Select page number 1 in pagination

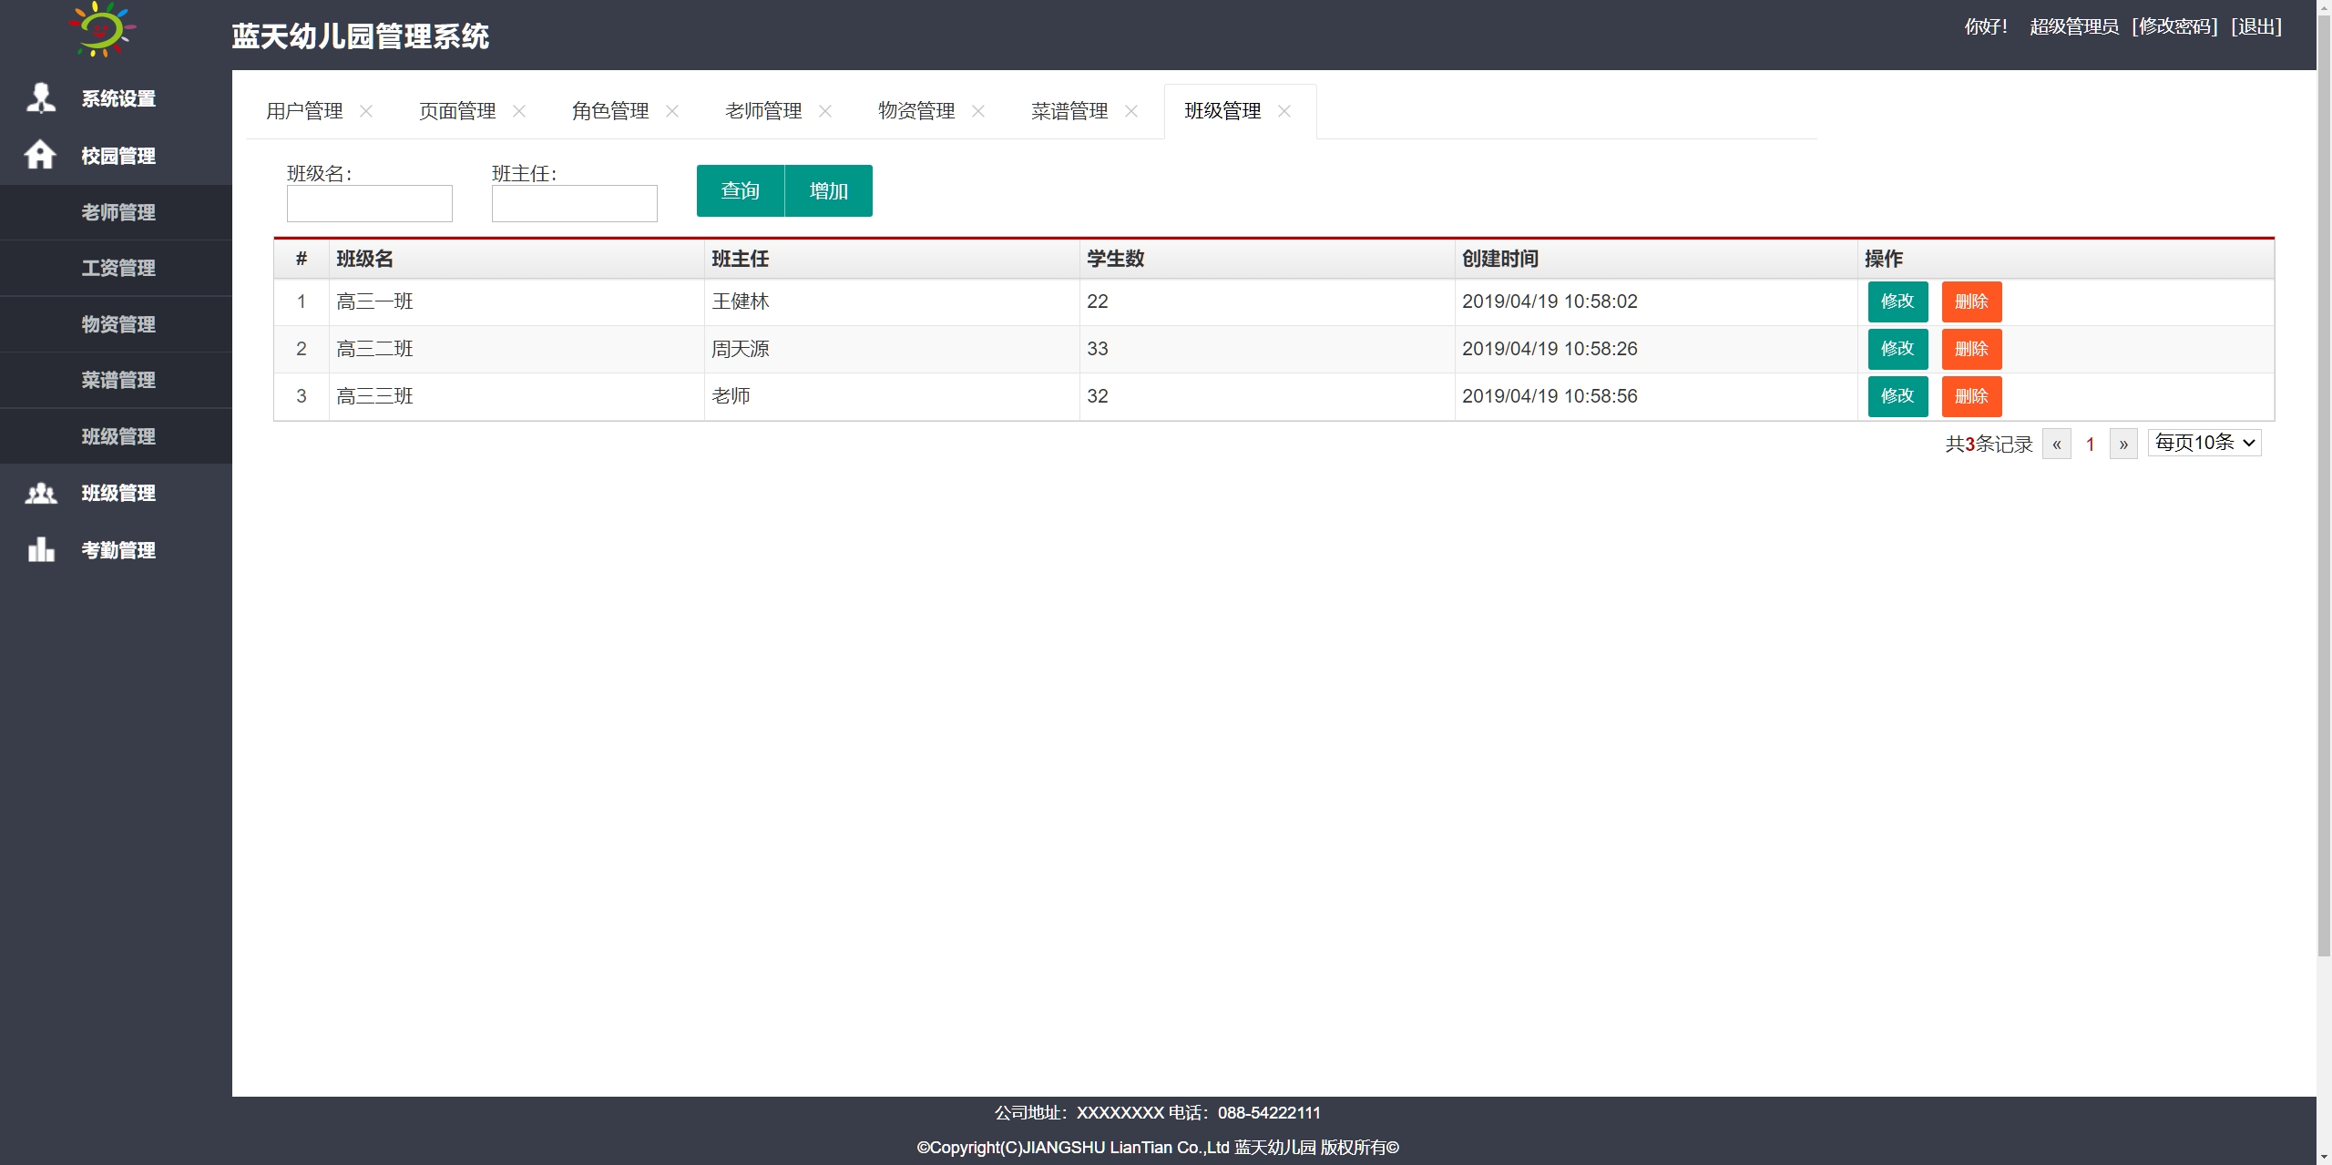click(2091, 445)
